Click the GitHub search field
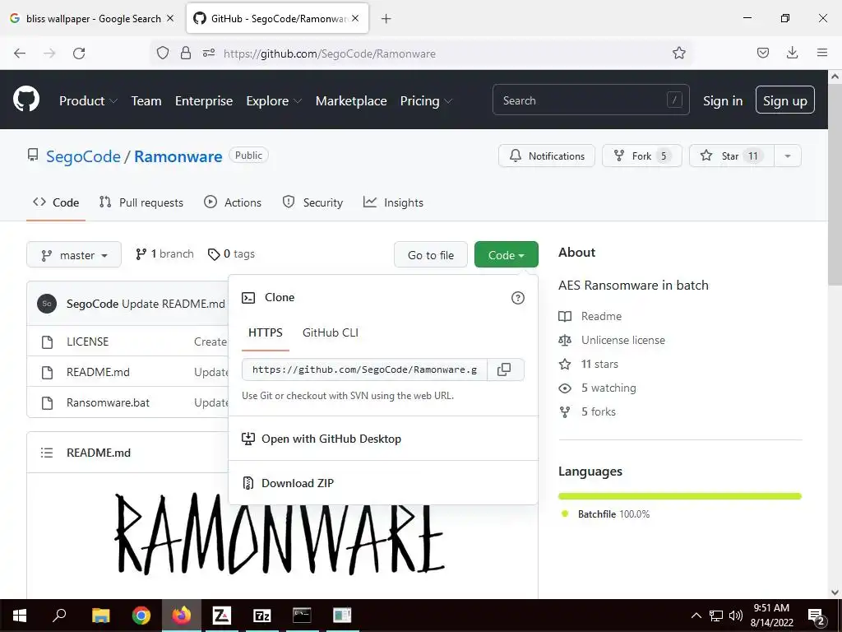Image resolution: width=842 pixels, height=632 pixels. (590, 100)
